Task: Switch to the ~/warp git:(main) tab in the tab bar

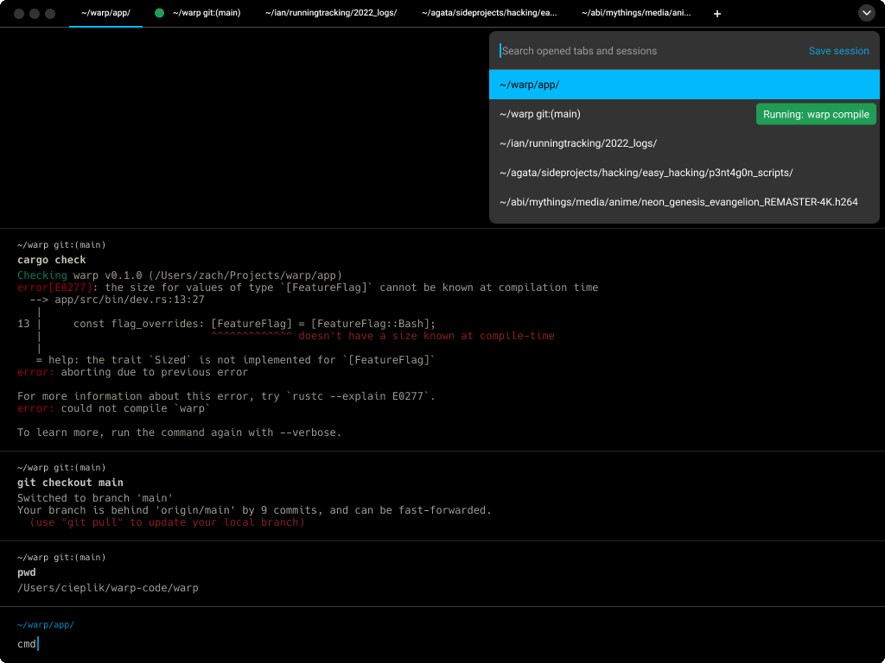Action: [207, 14]
